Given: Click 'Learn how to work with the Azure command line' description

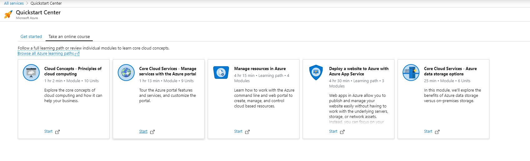Looking at the screenshot, I should pos(264,98).
